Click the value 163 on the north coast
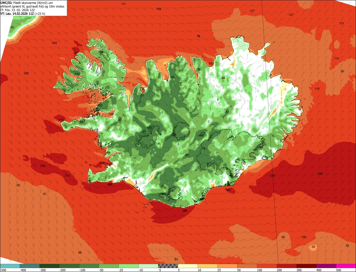 pos(211,63)
